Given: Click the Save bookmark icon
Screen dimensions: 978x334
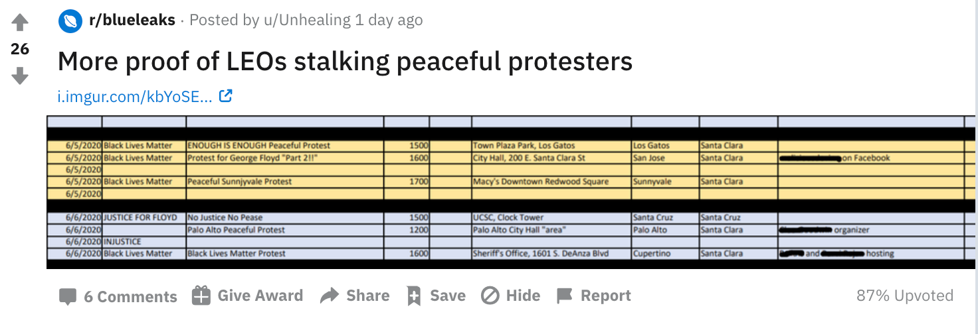Looking at the screenshot, I should [414, 296].
